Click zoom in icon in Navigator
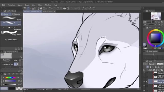Viewport: 164px width, 92px height. coord(159,22)
